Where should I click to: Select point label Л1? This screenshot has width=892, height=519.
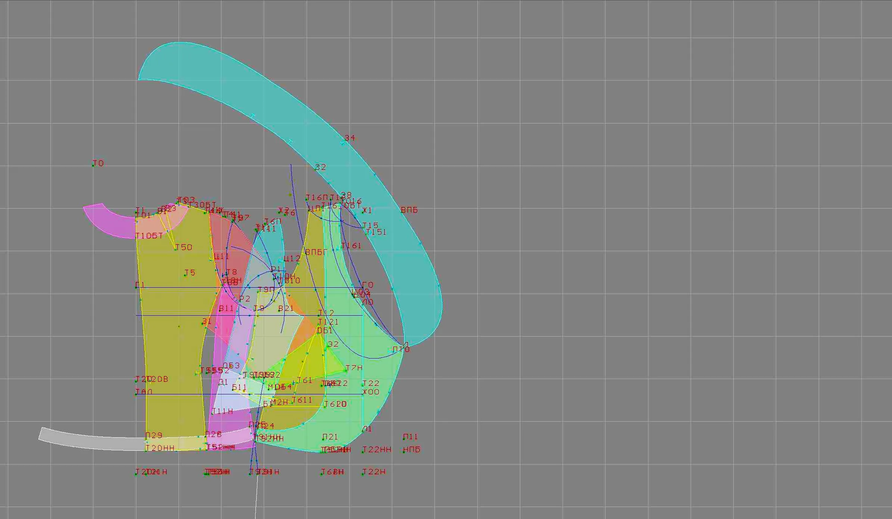(x=367, y=429)
